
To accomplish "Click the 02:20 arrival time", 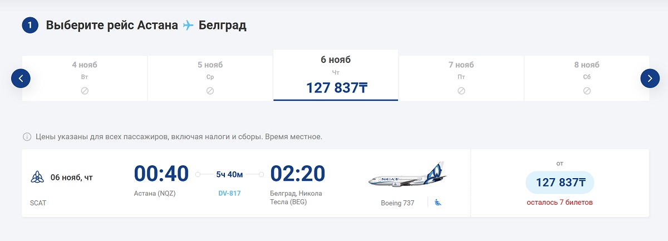I will tap(297, 174).
